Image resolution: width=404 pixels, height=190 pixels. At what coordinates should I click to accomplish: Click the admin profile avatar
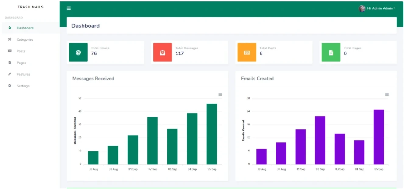coord(362,8)
